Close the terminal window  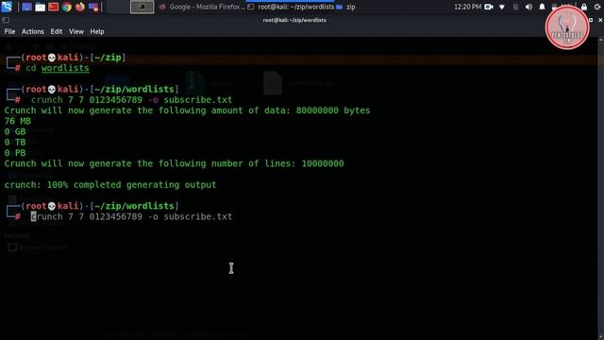click(600, 20)
